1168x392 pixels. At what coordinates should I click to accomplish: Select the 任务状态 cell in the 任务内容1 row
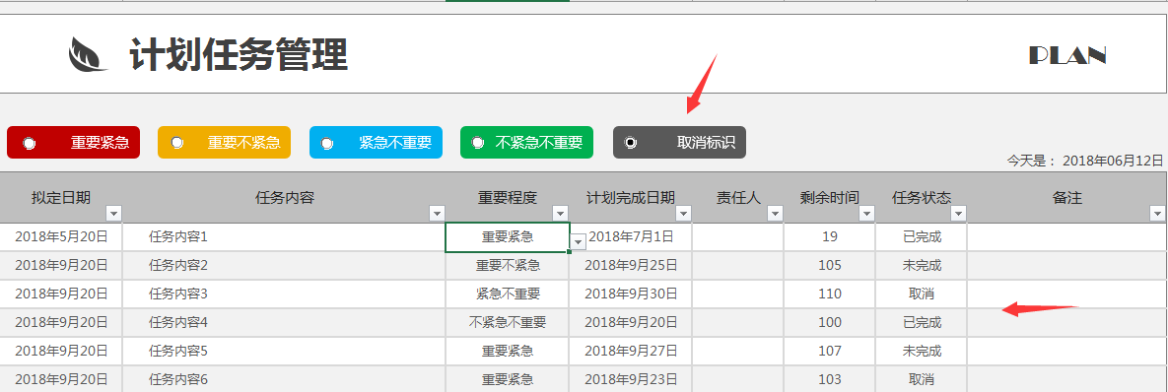(x=922, y=237)
